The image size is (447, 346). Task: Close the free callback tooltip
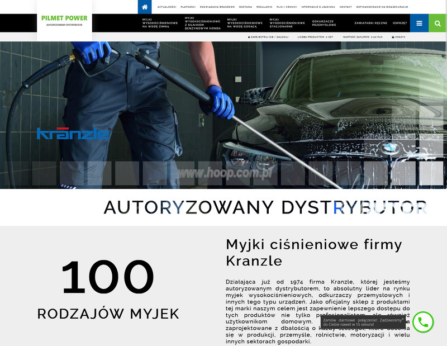(x=402, y=319)
